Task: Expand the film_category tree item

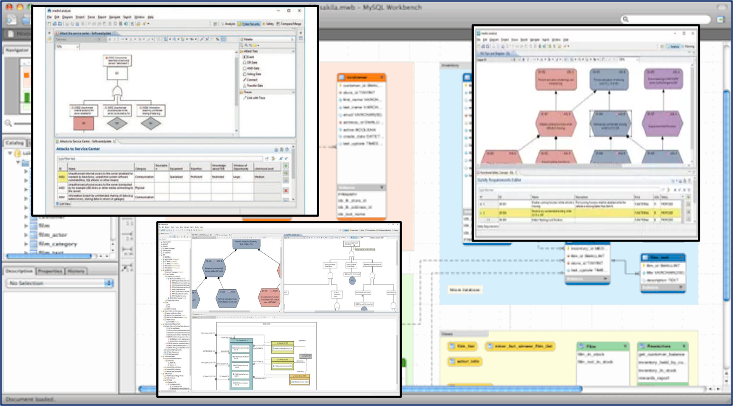Action: click(x=26, y=244)
